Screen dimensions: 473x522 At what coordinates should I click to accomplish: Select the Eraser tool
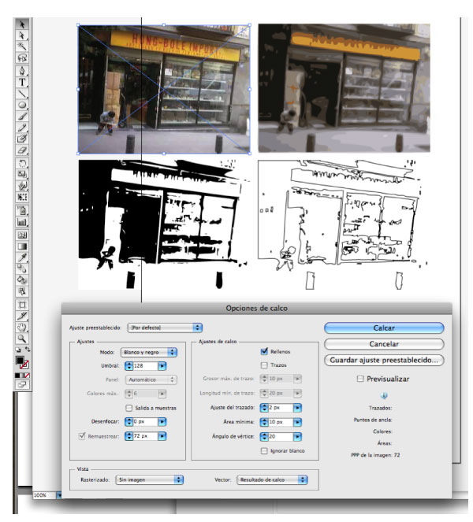tap(22, 150)
